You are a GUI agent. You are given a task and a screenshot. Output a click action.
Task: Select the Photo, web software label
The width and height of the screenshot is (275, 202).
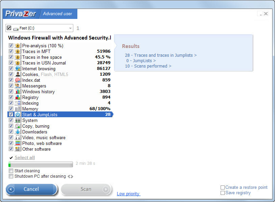[x=42, y=144]
